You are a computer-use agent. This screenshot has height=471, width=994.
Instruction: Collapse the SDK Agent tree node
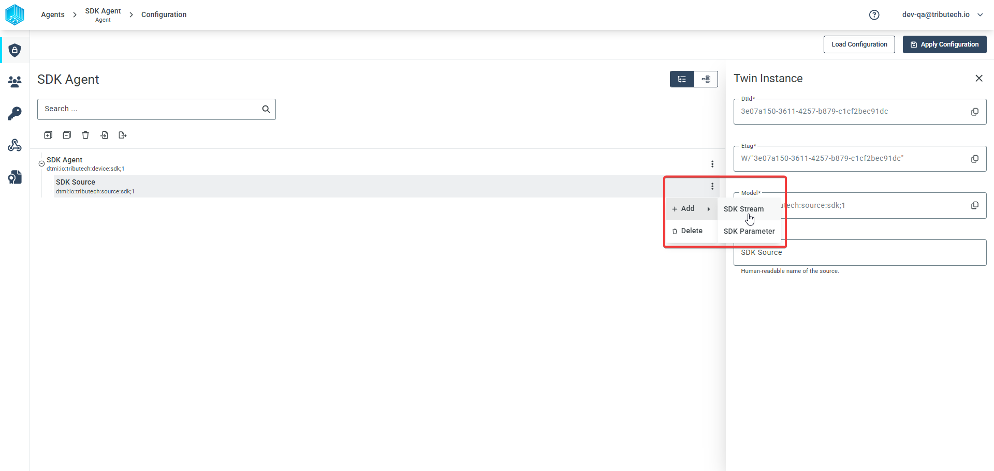coord(41,164)
